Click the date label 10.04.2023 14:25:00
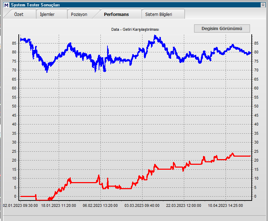The image size is (268, 221). pyautogui.click(x=225, y=205)
